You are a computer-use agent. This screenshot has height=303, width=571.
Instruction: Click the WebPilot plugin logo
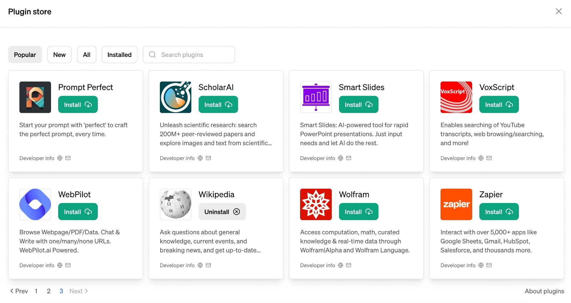click(35, 204)
